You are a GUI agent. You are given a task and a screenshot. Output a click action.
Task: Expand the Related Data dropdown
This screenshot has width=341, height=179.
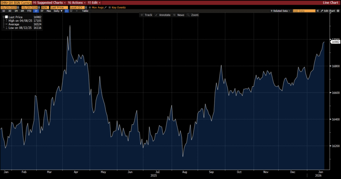pos(281,11)
